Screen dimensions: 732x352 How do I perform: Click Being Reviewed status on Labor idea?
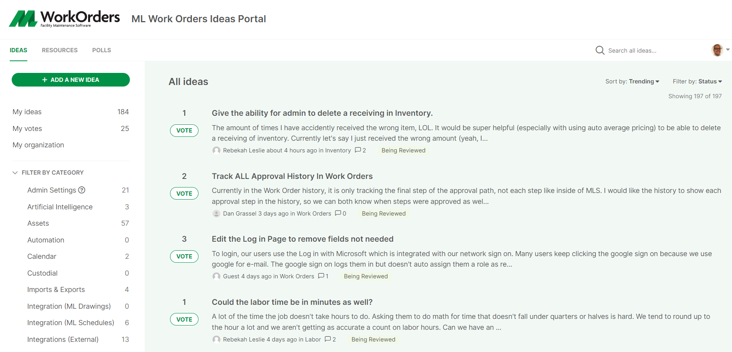pyautogui.click(x=373, y=340)
